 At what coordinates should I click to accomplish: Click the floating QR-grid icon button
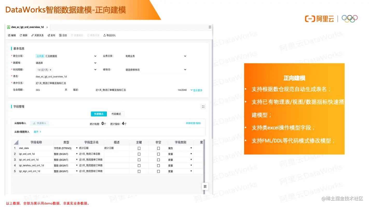pos(205,186)
